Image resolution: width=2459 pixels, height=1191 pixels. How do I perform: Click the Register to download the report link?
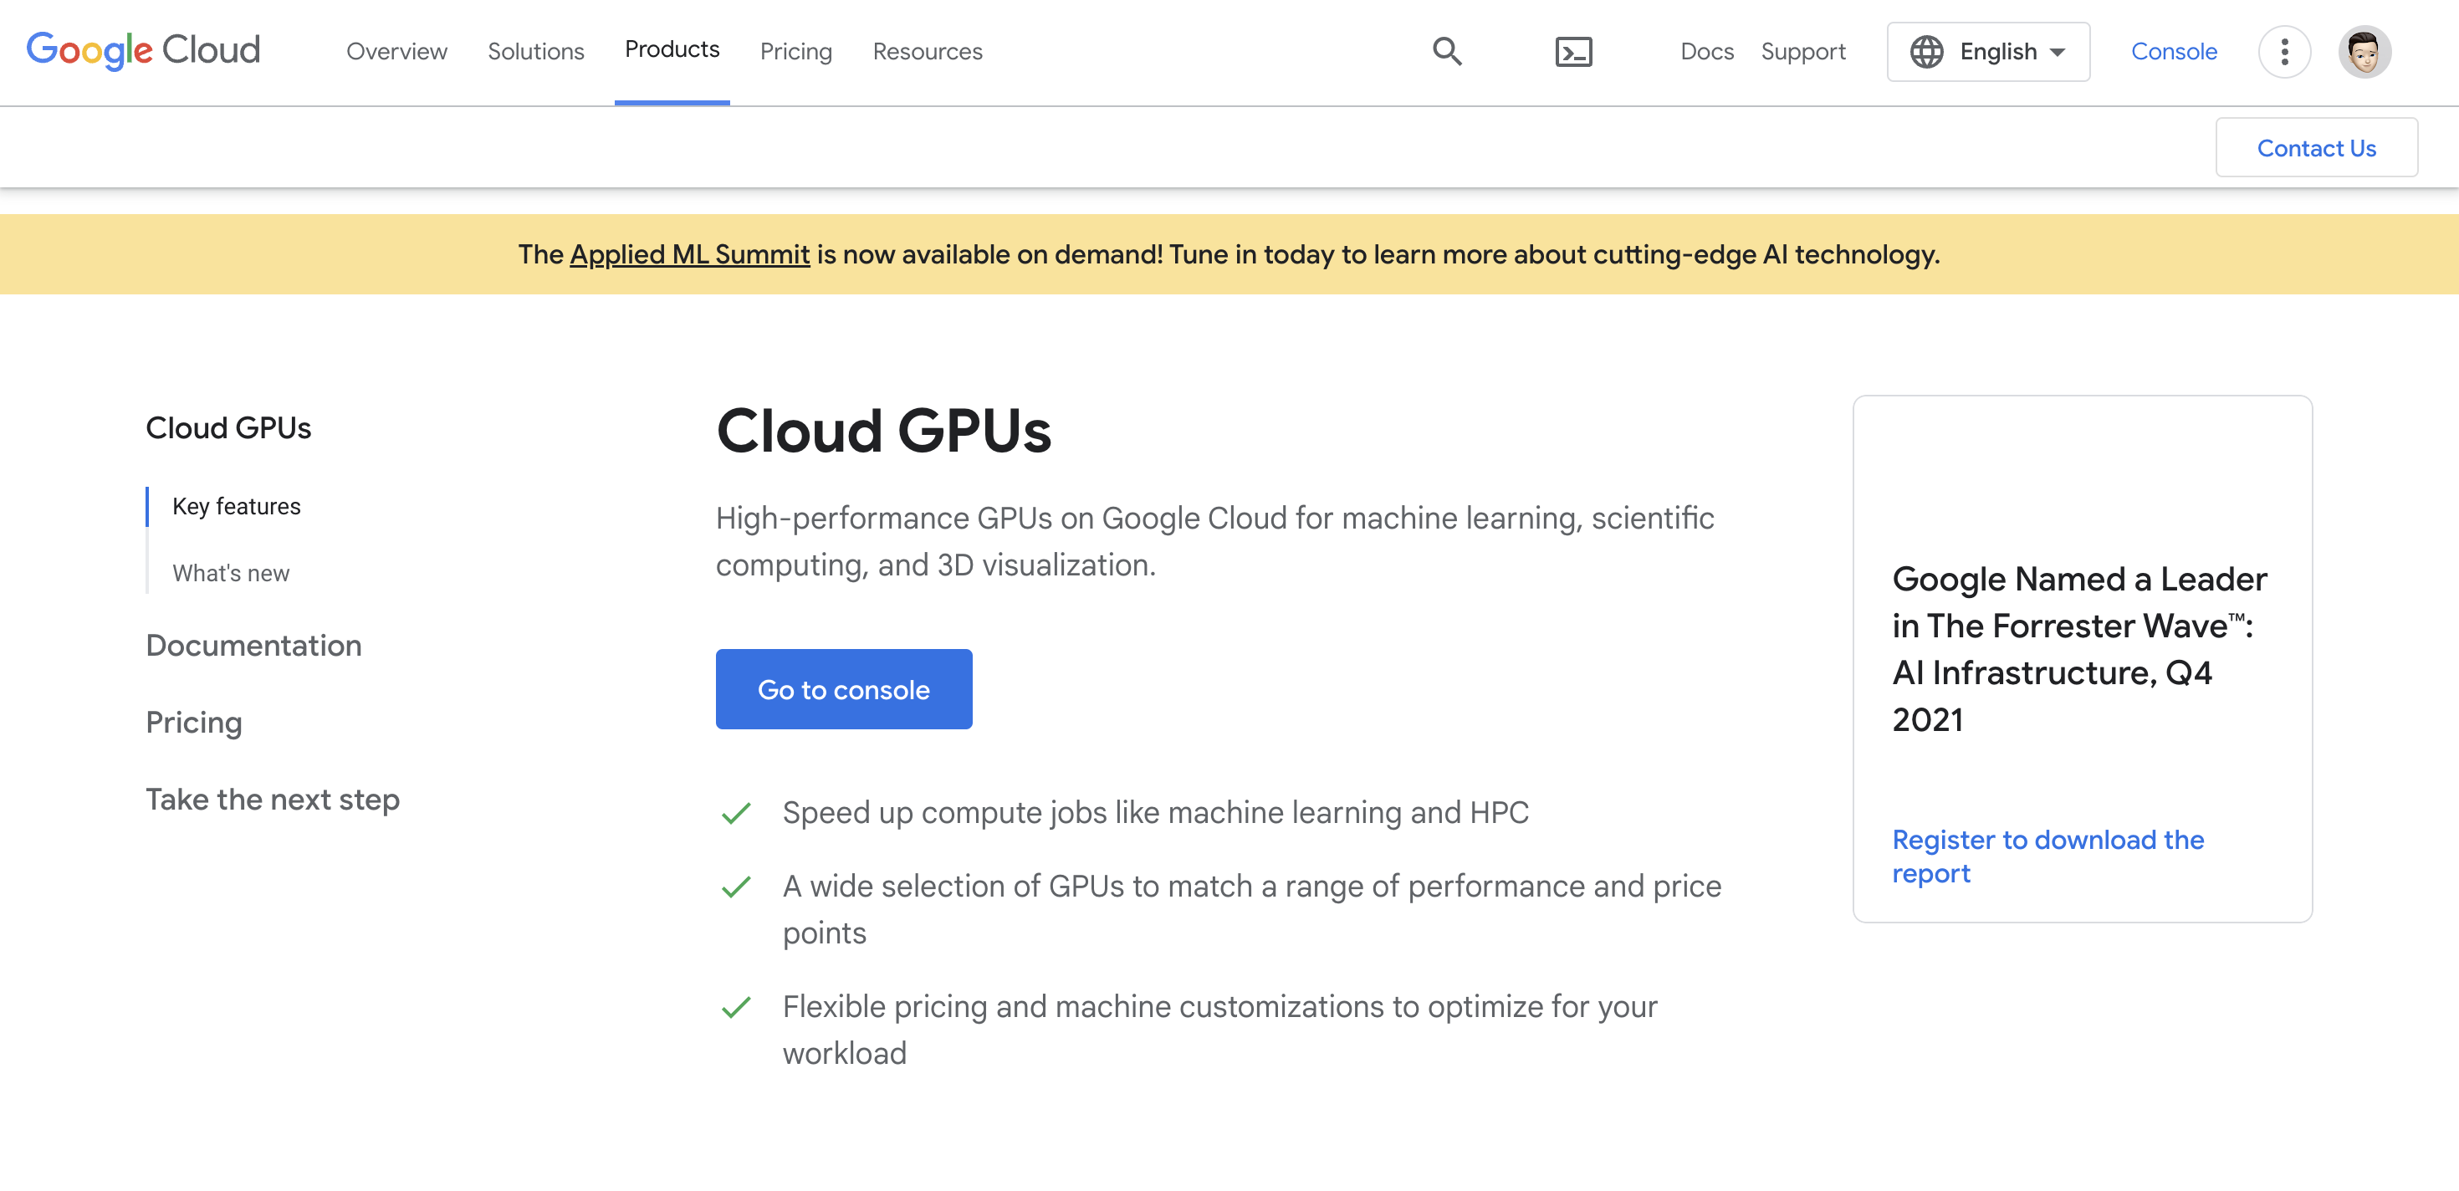pyautogui.click(x=2050, y=856)
